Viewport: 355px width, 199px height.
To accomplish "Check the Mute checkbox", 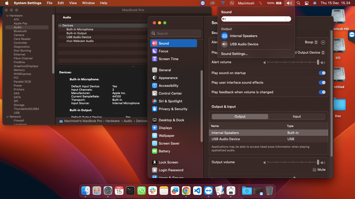I will pos(314,170).
